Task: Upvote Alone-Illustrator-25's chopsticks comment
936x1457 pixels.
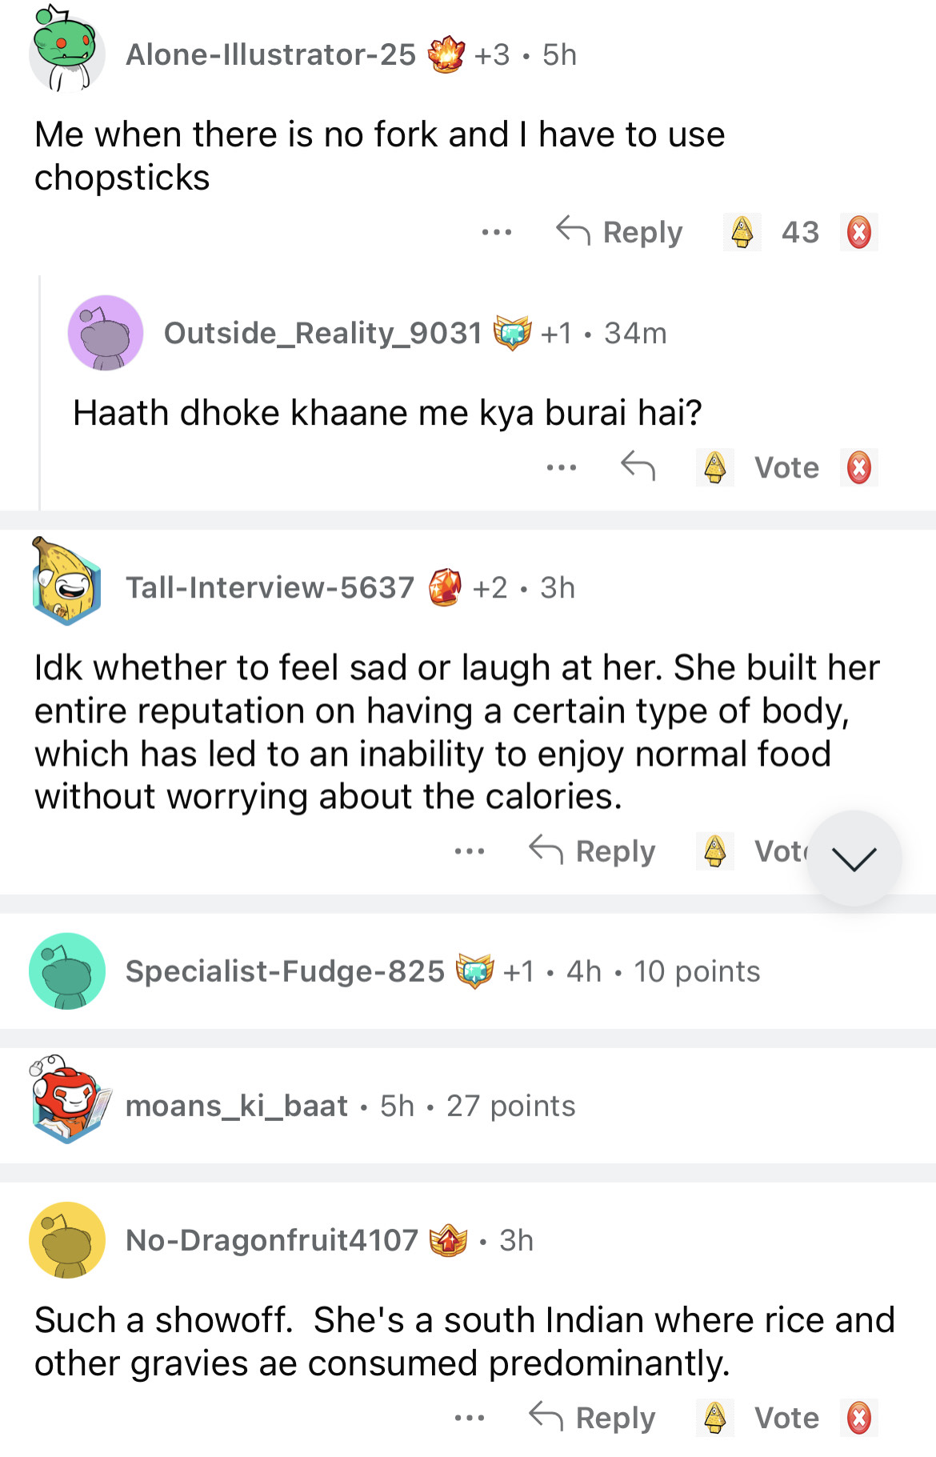Action: click(742, 232)
